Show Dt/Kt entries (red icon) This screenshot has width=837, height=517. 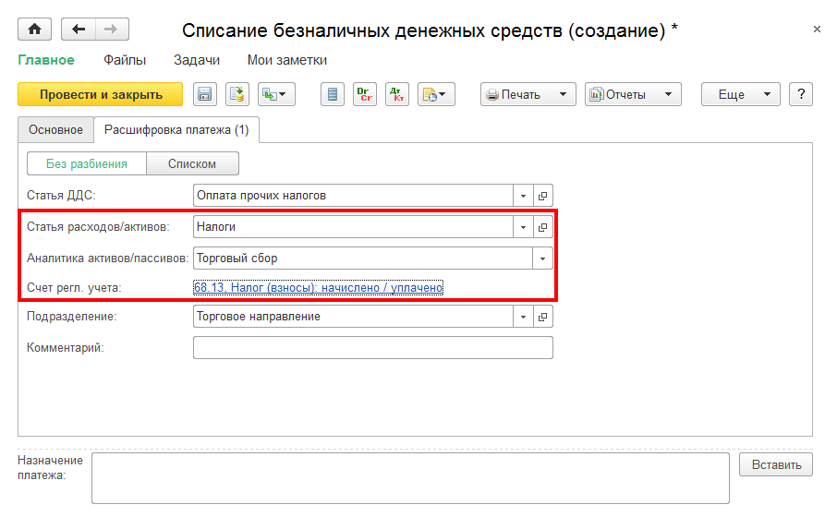pyautogui.click(x=397, y=94)
